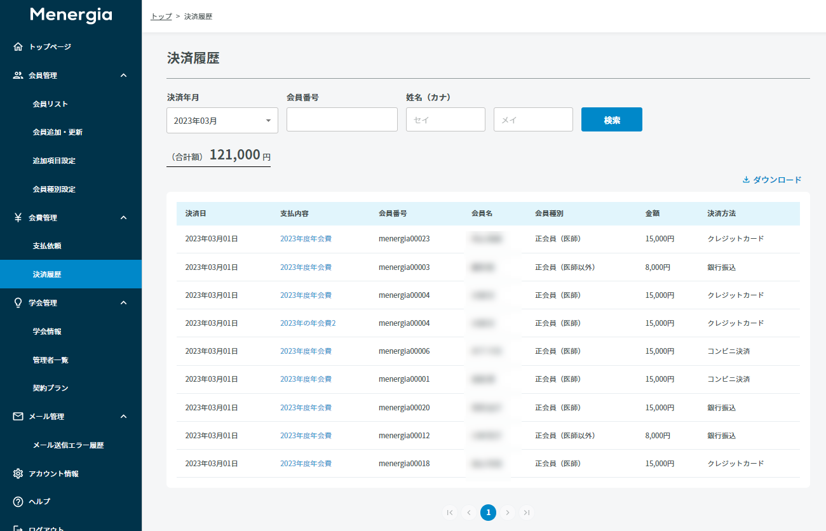Open 2023年度年会費 link for menergia00006

pos(306,351)
